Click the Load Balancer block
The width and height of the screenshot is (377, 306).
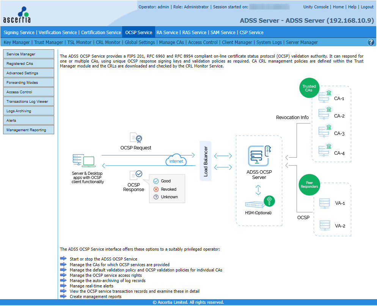click(205, 161)
